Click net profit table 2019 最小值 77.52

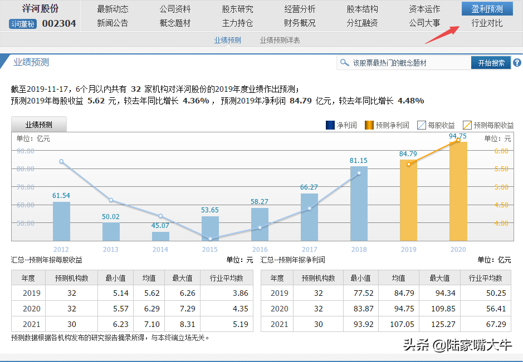(x=363, y=293)
